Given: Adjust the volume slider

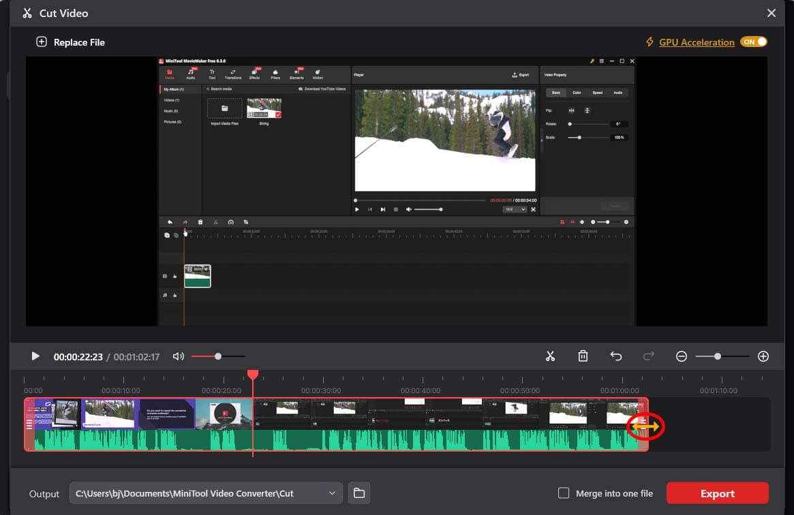Looking at the screenshot, I should pos(217,356).
